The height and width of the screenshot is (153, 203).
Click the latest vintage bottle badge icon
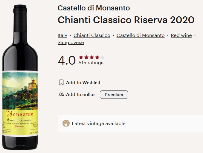[66, 123]
